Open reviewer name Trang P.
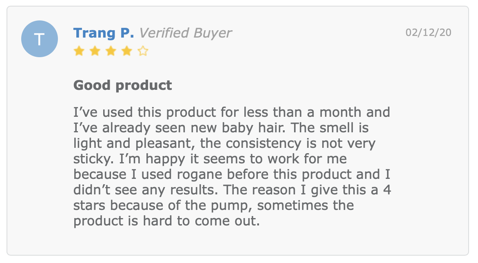The image size is (478, 263). pos(104,33)
